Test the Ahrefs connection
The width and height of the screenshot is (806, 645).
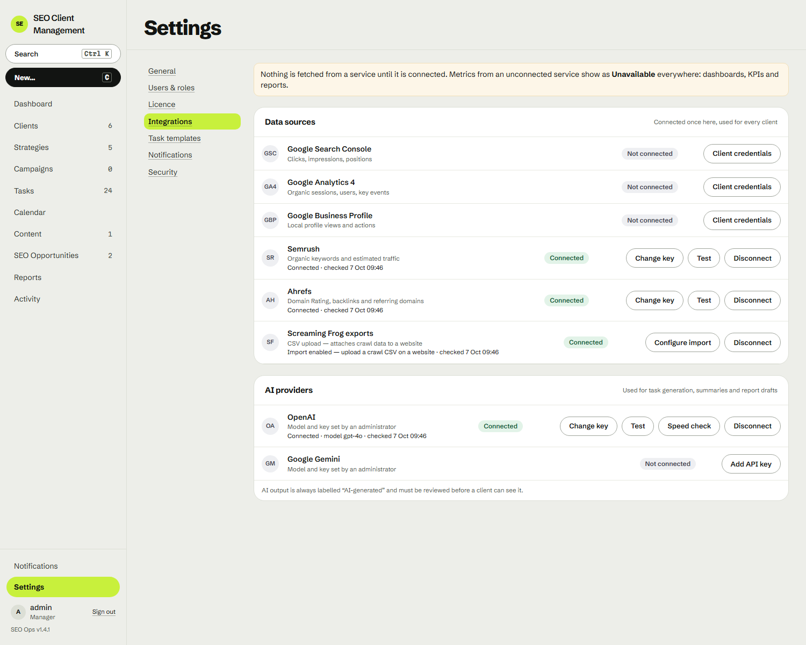pos(704,300)
